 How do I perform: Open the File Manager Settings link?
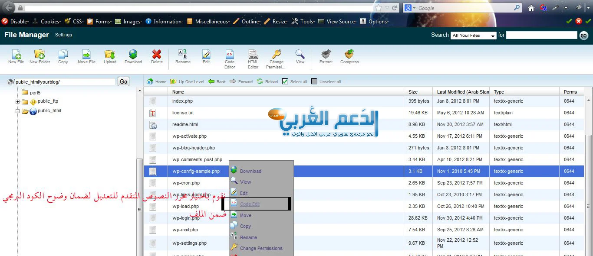click(x=63, y=35)
